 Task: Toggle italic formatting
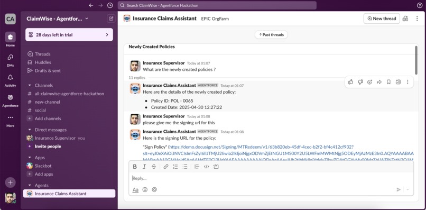144,167
